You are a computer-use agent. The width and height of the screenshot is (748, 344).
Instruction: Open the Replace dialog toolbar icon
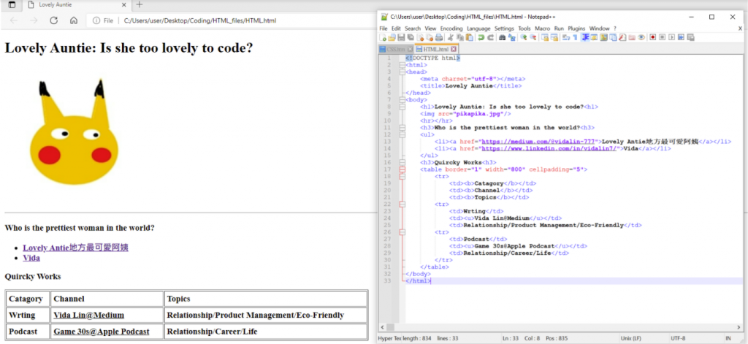[x=512, y=37]
